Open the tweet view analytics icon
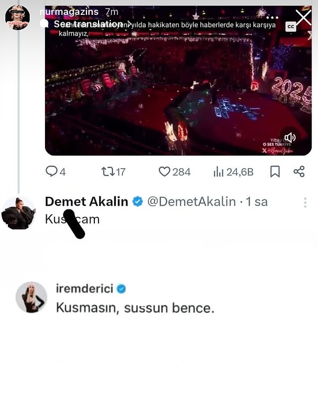The image size is (318, 393). [218, 172]
